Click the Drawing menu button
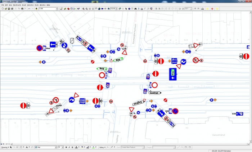Screen dimensions: 252x152 pos(4,147)
